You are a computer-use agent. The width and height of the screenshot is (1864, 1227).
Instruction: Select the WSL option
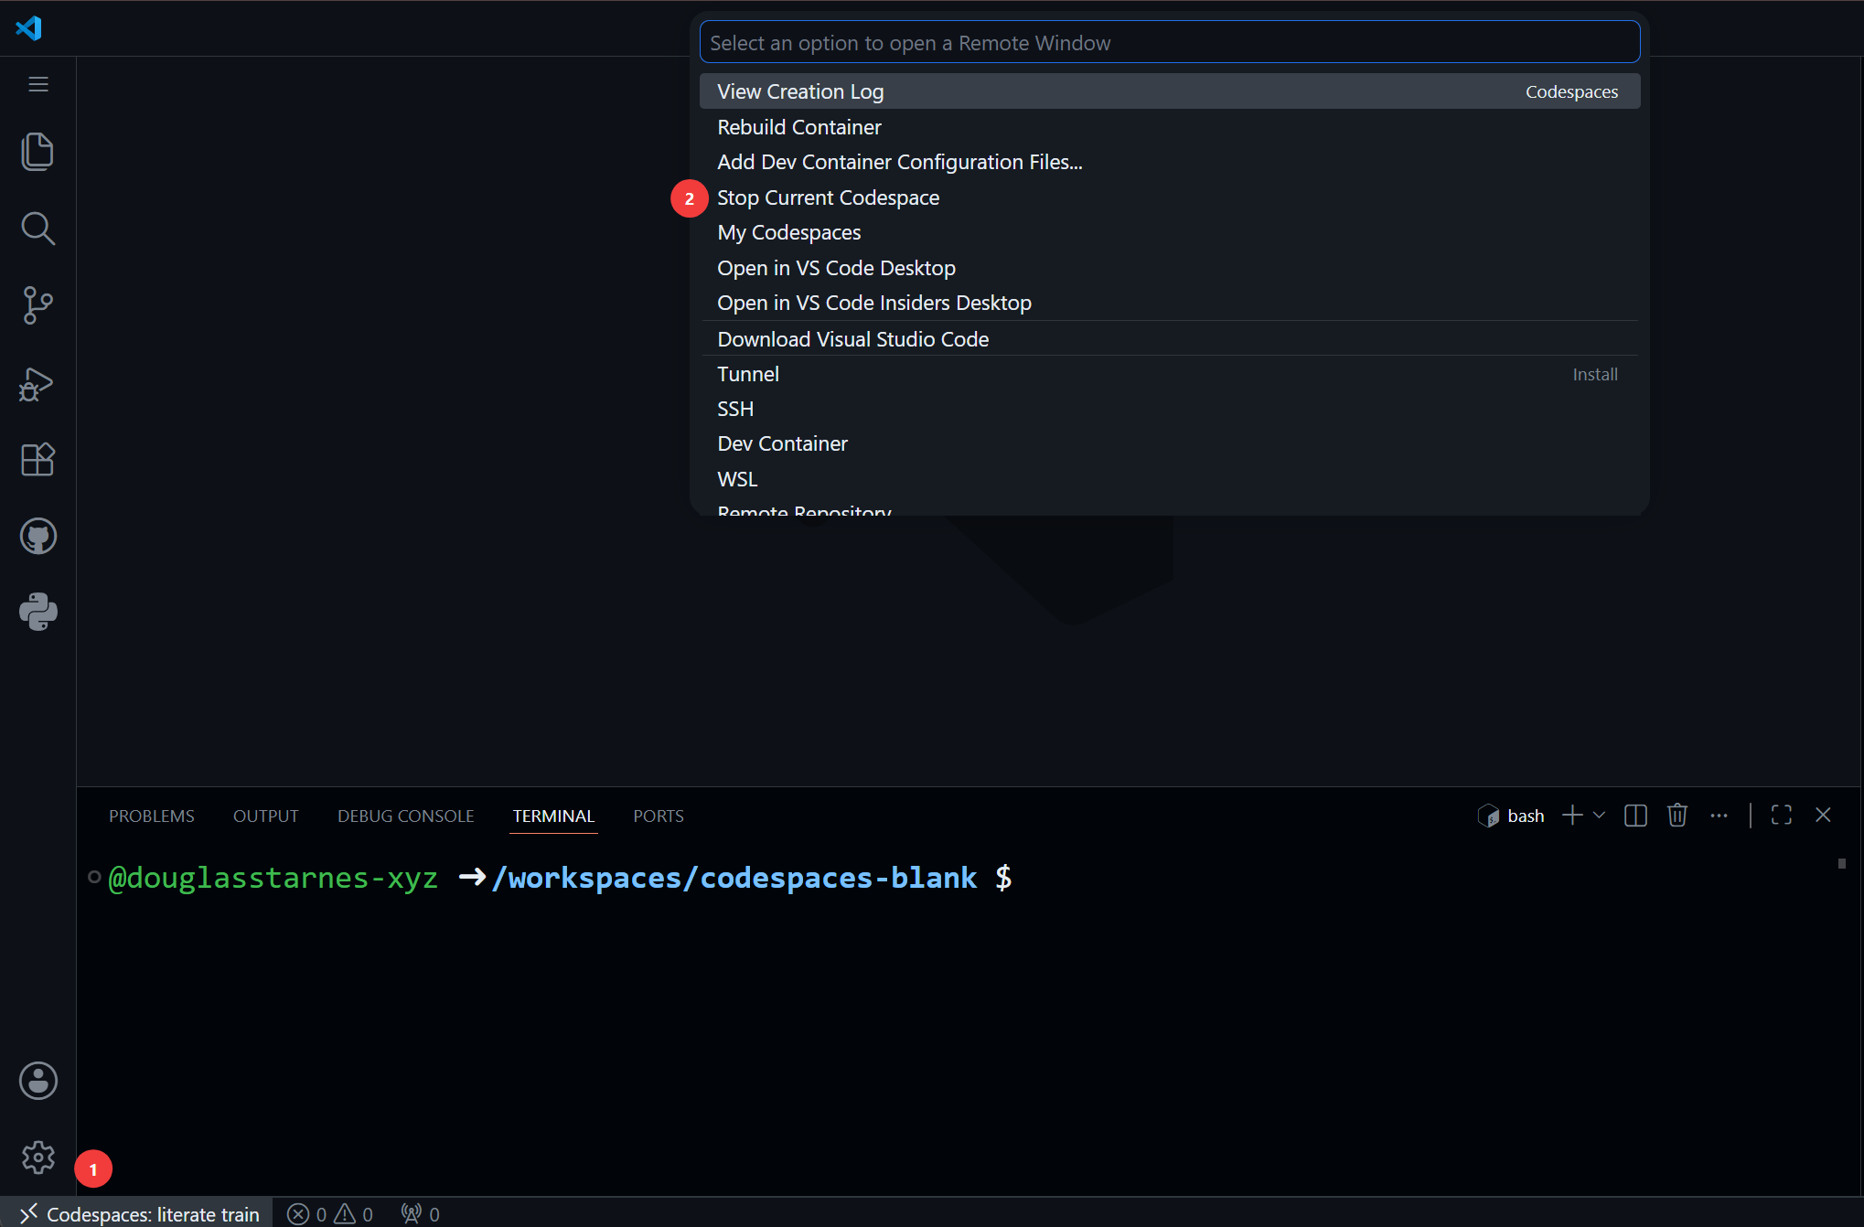click(x=1170, y=479)
